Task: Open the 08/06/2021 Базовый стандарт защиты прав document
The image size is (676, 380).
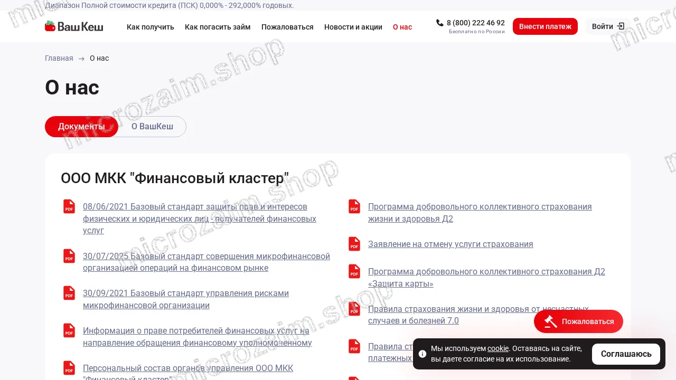Action: pos(200,218)
